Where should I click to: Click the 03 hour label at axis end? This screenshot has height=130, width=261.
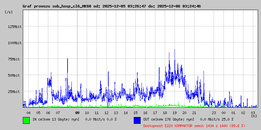coord(253,113)
